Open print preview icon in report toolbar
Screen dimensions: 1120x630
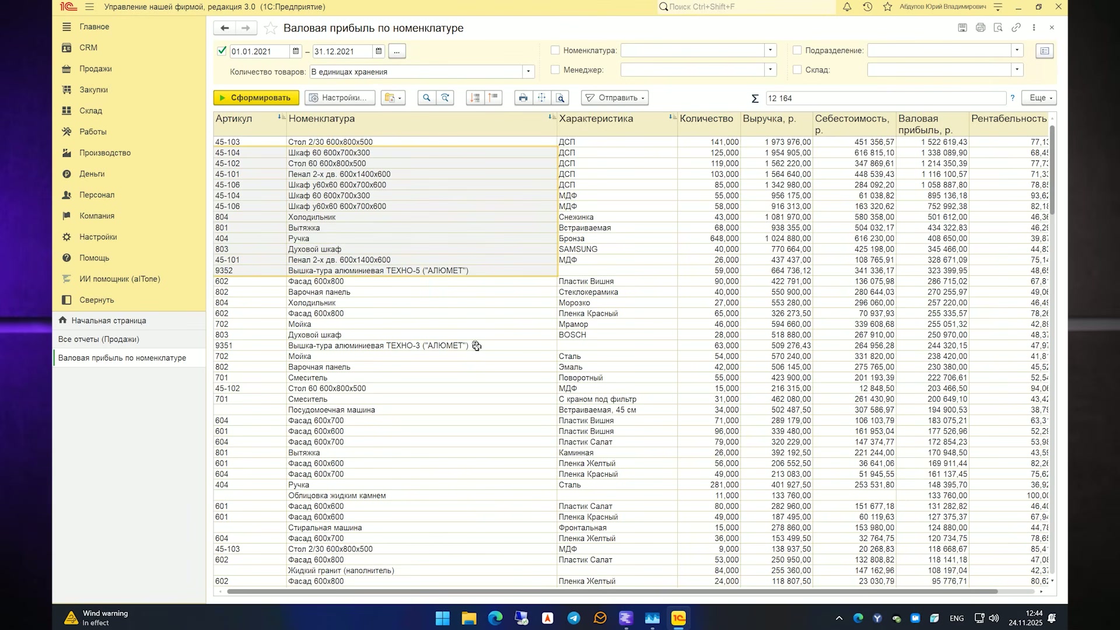pyautogui.click(x=561, y=98)
